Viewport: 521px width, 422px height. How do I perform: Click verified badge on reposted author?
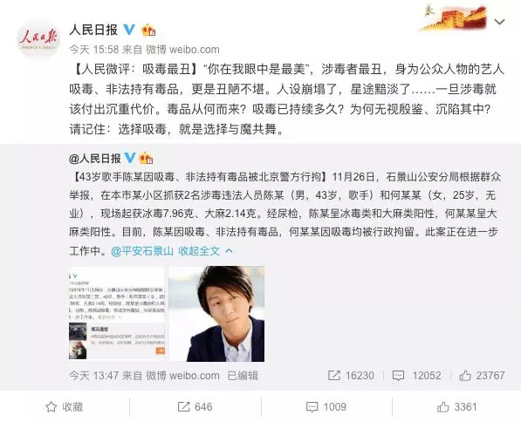pos(130,158)
